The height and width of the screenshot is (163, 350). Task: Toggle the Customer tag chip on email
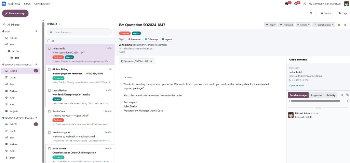135,39
